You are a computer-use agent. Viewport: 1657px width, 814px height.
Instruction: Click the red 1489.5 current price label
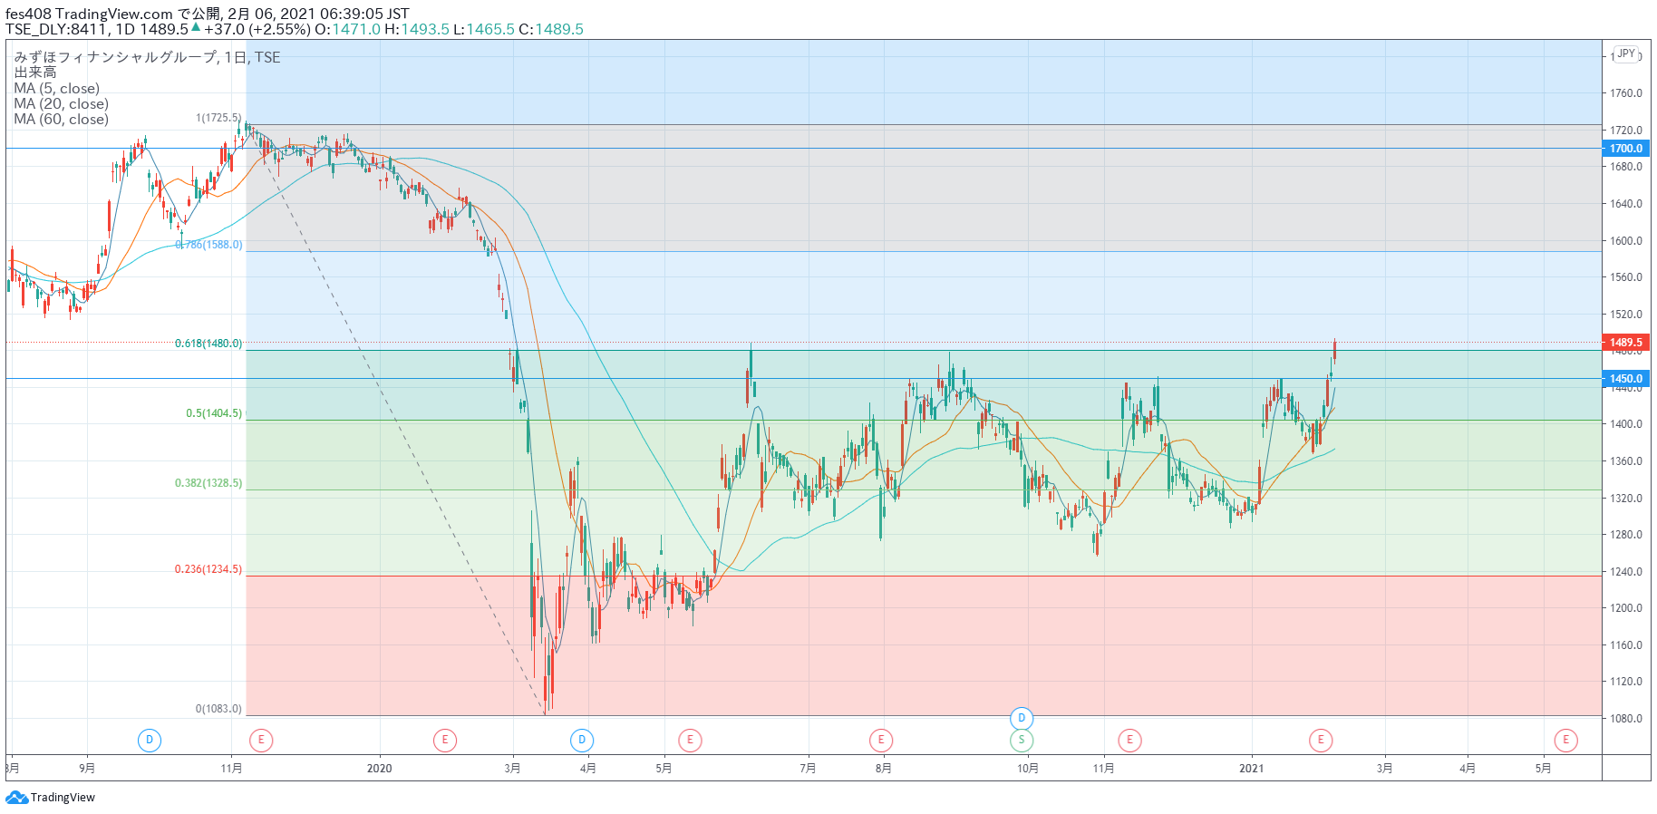(x=1625, y=342)
